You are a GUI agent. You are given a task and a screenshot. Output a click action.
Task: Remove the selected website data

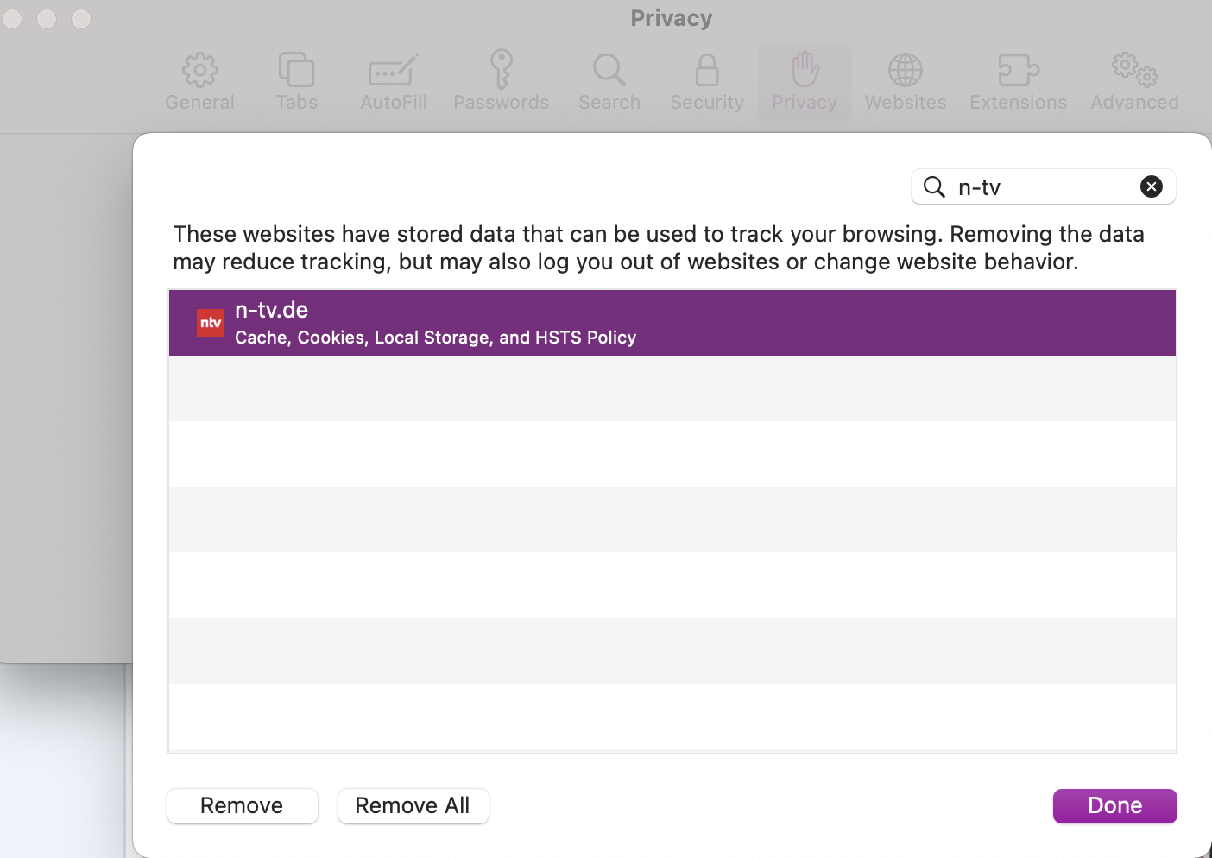[243, 806]
